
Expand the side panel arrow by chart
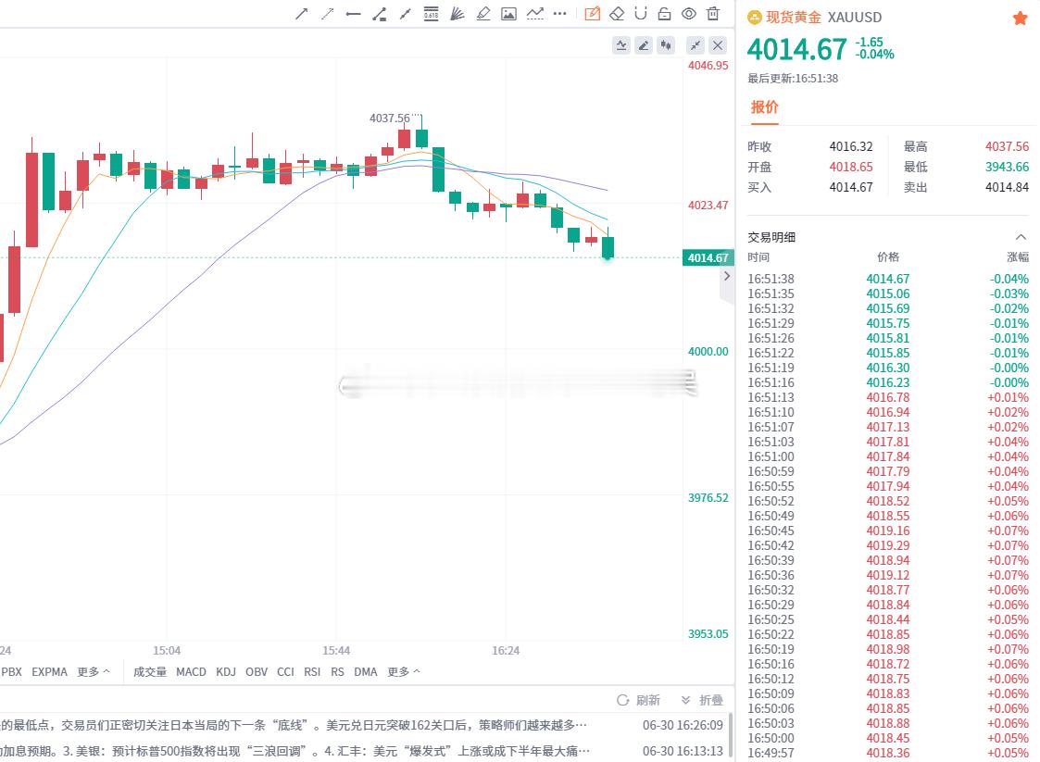(x=727, y=276)
